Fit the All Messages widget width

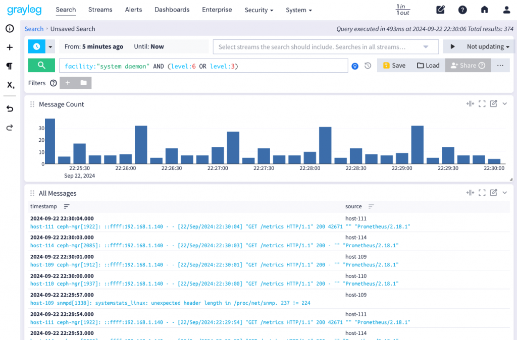[470, 193]
